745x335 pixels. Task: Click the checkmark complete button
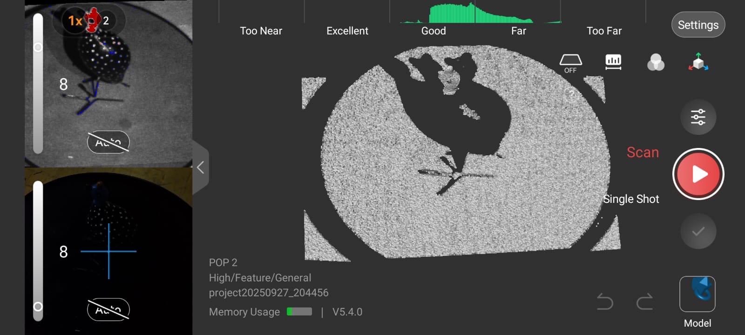coord(698,231)
